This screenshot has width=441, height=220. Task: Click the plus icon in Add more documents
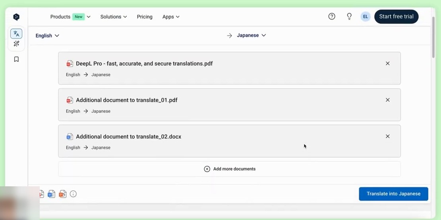(x=207, y=169)
